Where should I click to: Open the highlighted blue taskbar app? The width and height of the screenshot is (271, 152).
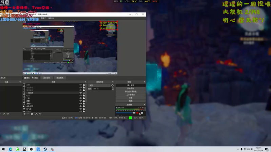coord(38,149)
